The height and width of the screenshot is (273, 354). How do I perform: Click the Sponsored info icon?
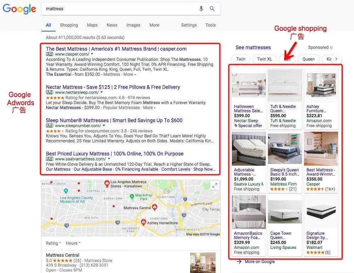[331, 48]
